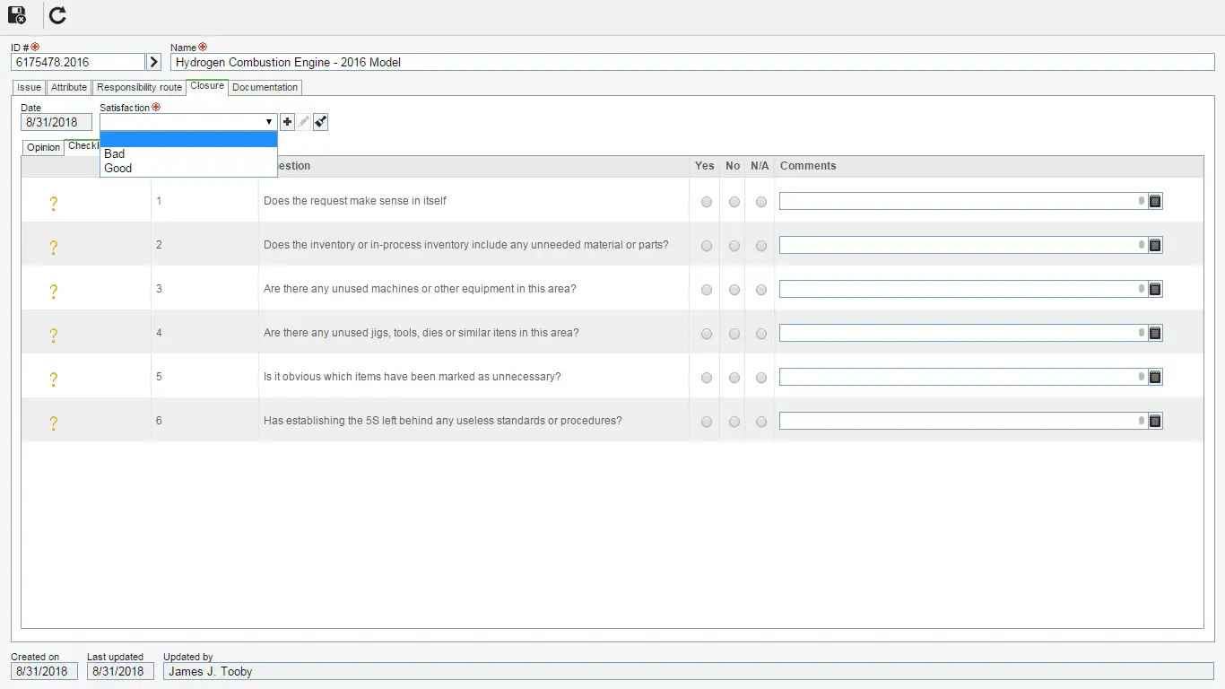This screenshot has height=689, width=1225.
Task: Clear the Satisfaction field with the broom icon
Action: point(320,121)
